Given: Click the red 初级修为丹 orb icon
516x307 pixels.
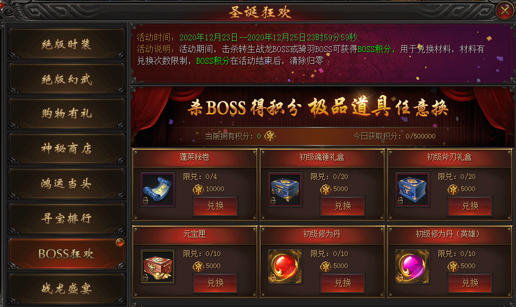Looking at the screenshot, I should [x=285, y=267].
